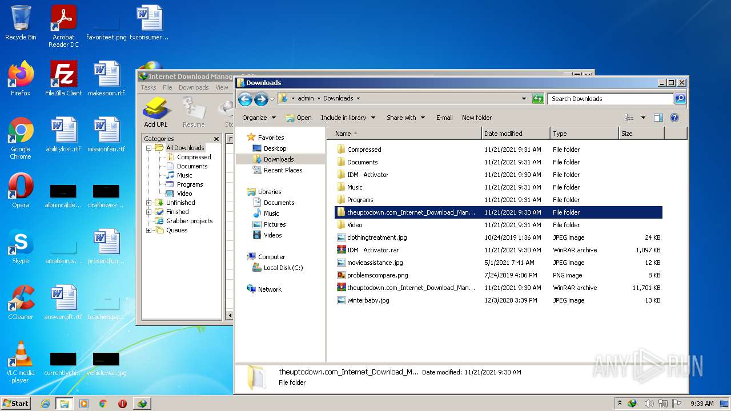
Task: Click Add URL icon in Internet Download Manager
Action: tap(155, 112)
